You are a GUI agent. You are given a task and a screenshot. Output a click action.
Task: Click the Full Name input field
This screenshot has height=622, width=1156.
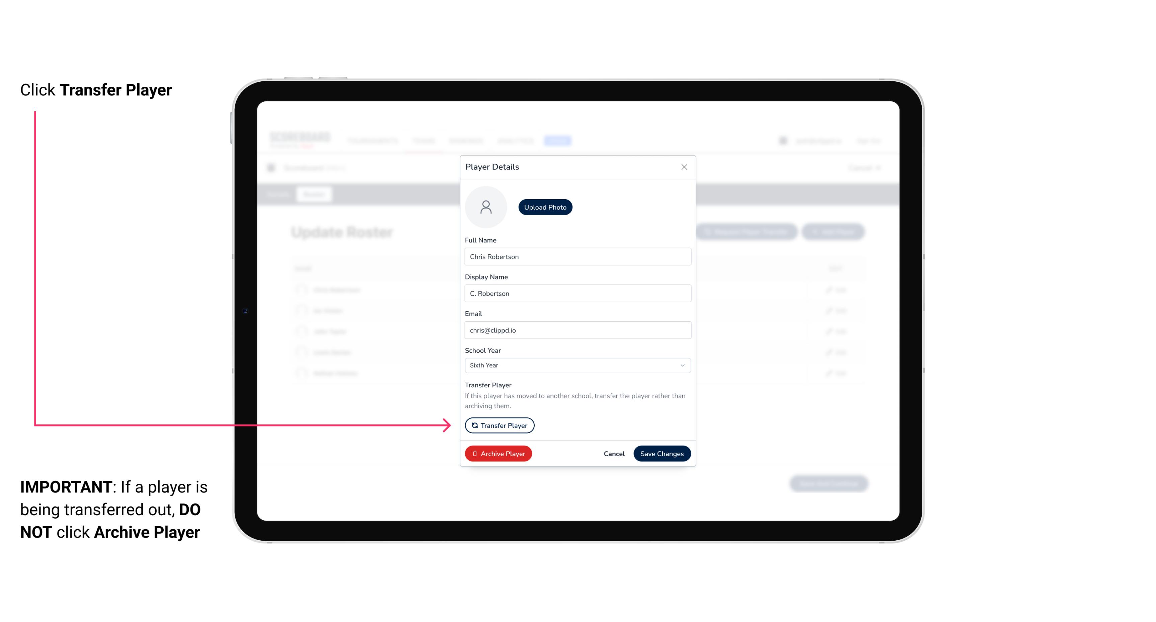(577, 256)
